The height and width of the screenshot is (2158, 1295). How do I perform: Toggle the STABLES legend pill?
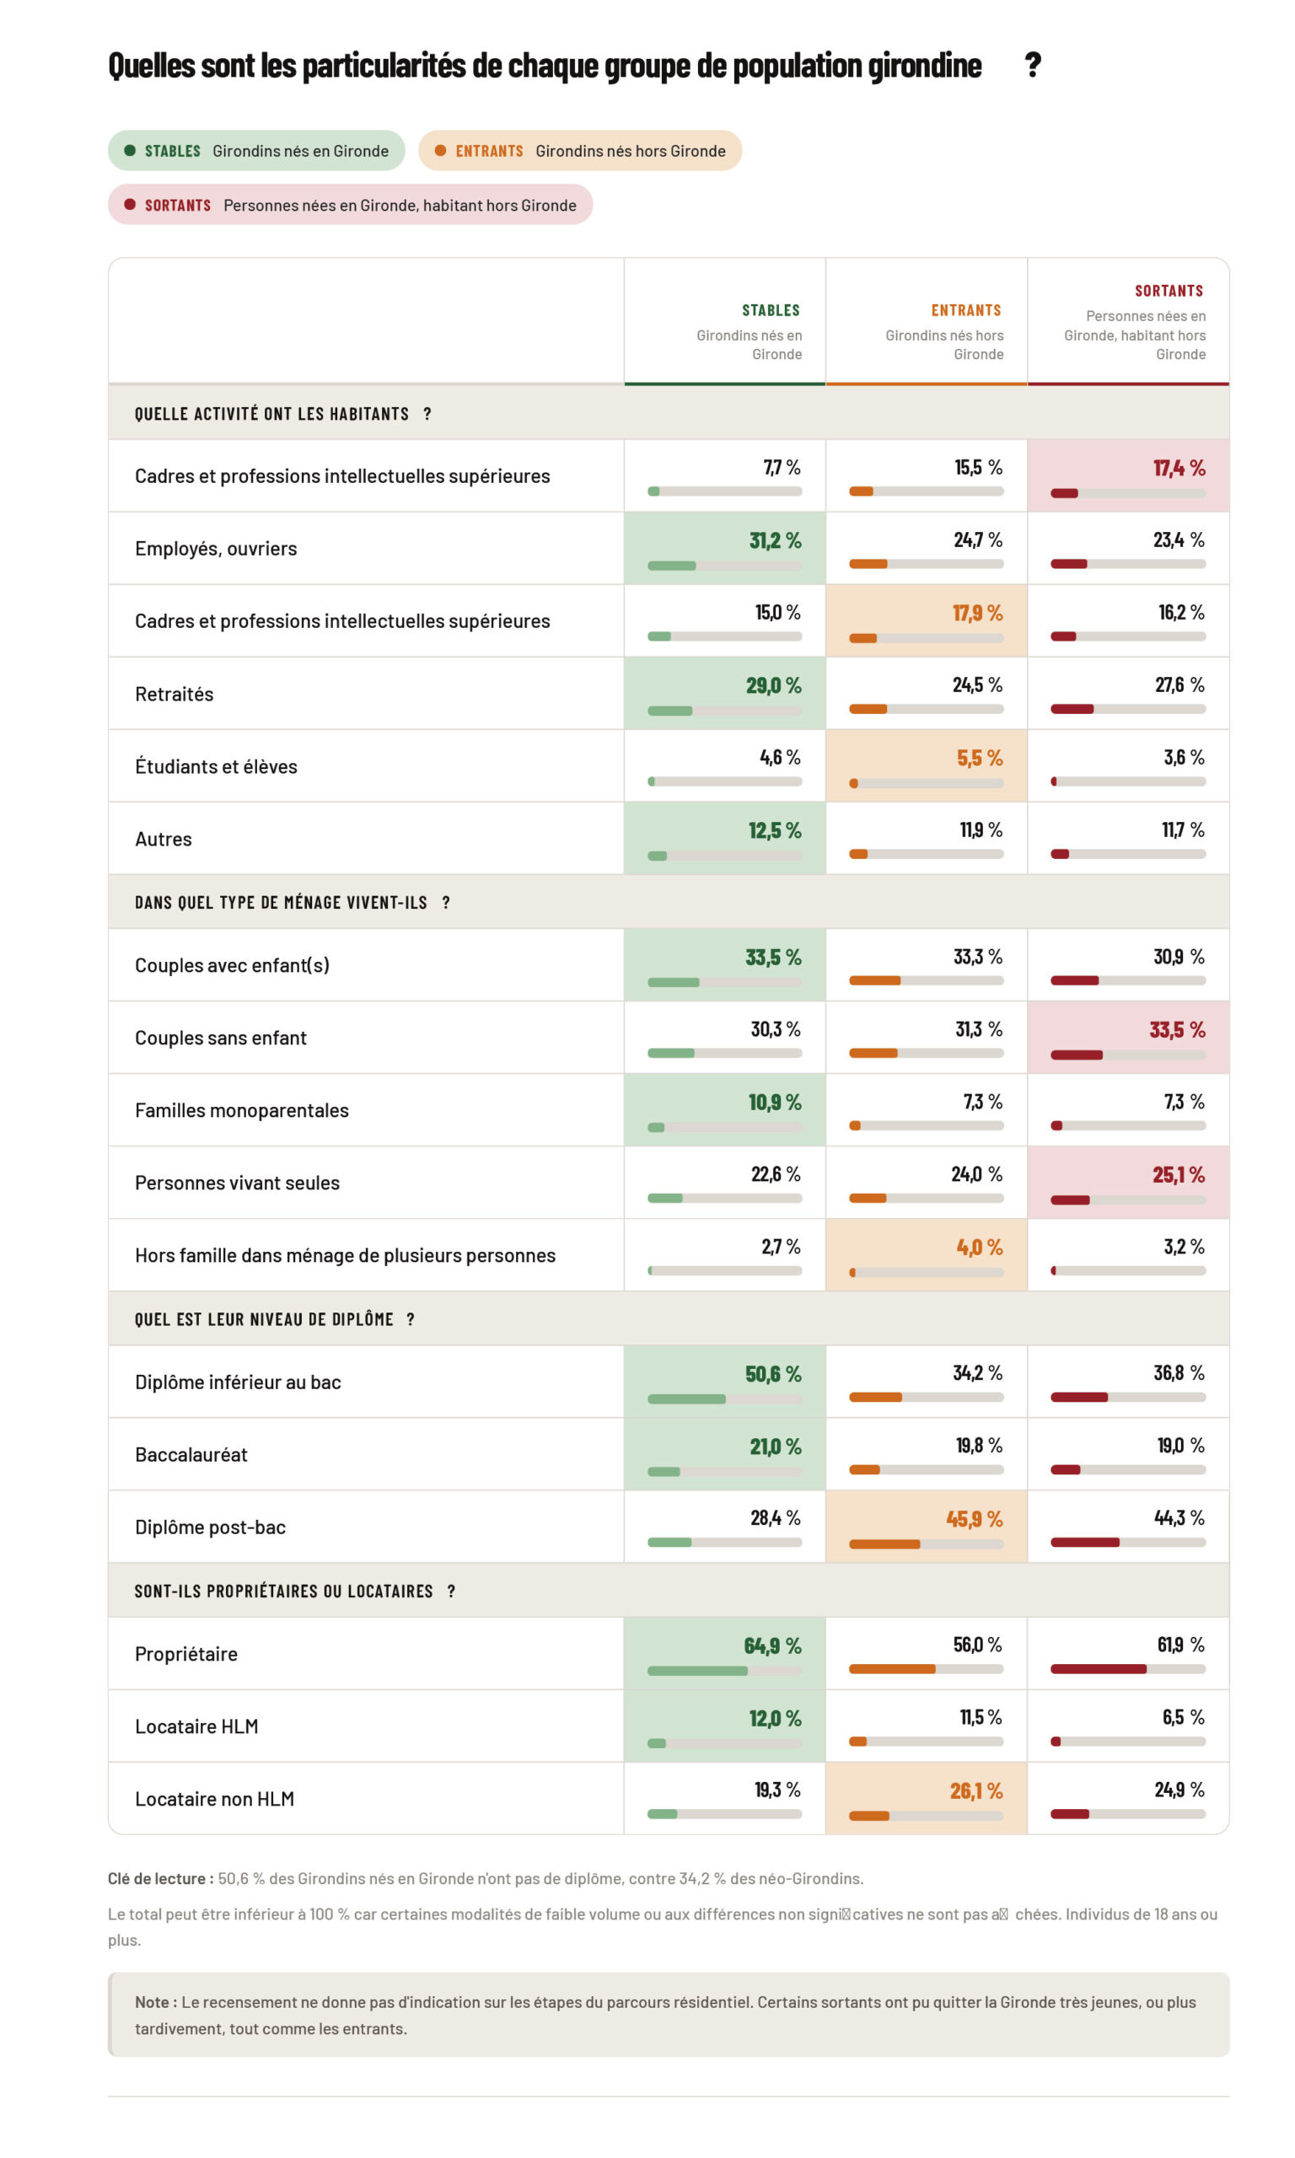tap(256, 150)
